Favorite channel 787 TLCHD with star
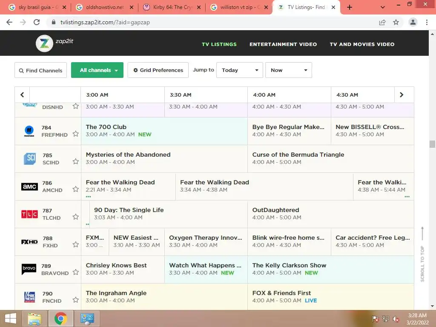436x327 pixels. (x=76, y=217)
